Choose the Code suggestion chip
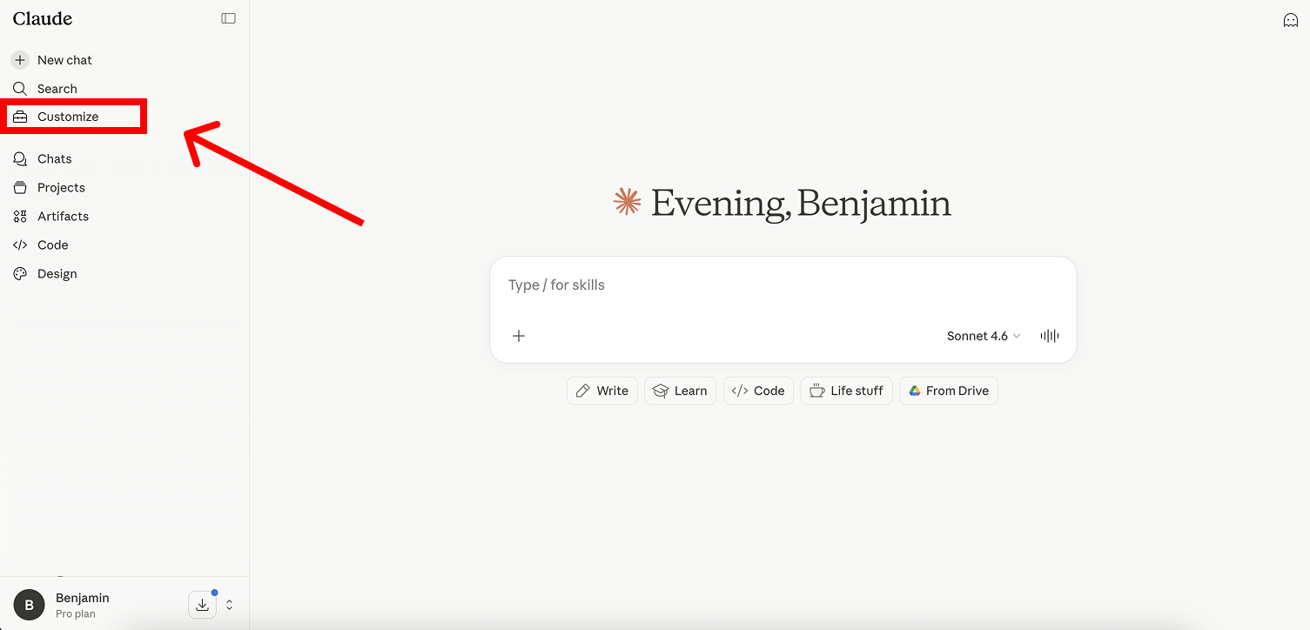The image size is (1310, 630). coord(758,391)
